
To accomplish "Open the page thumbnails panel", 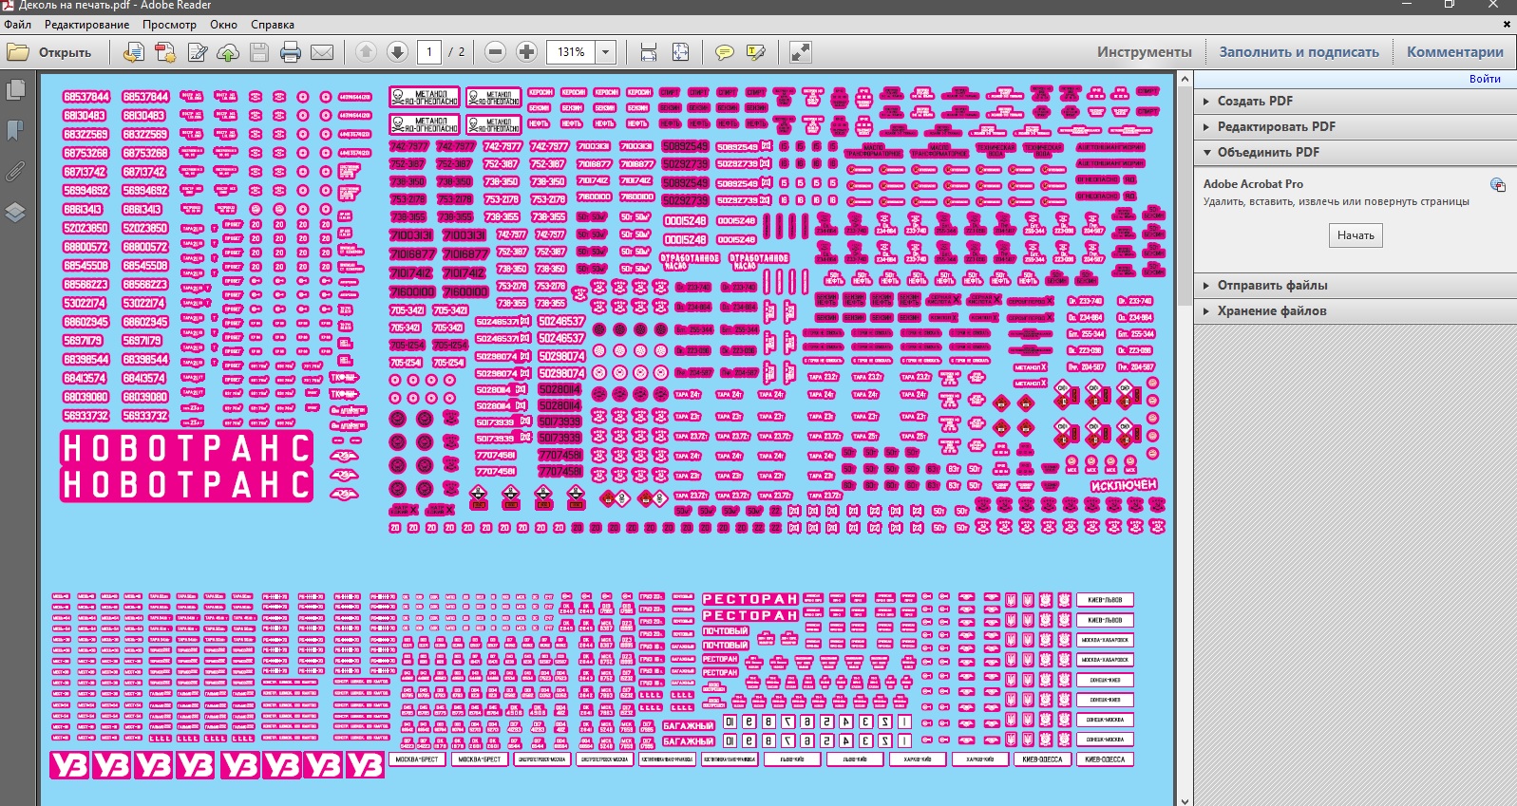I will [15, 90].
